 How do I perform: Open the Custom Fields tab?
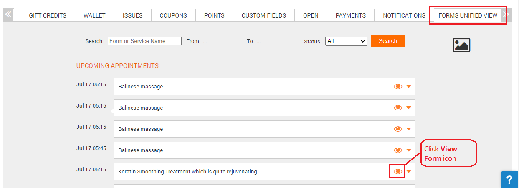tap(264, 15)
